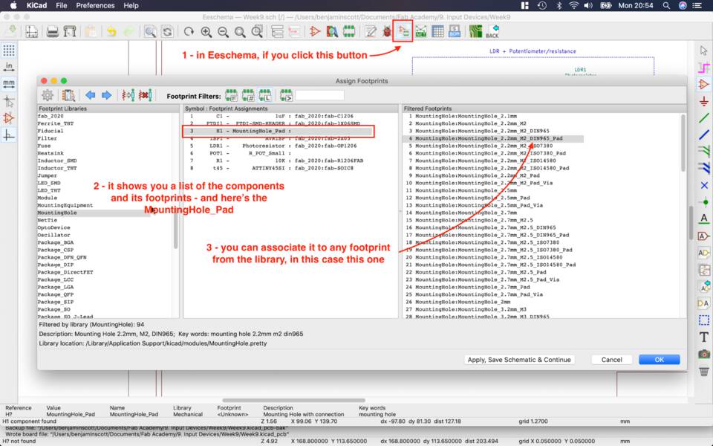Click the Electrical Rules Checker bug icon
Image resolution: width=713 pixels, height=446 pixels.
click(x=386, y=31)
